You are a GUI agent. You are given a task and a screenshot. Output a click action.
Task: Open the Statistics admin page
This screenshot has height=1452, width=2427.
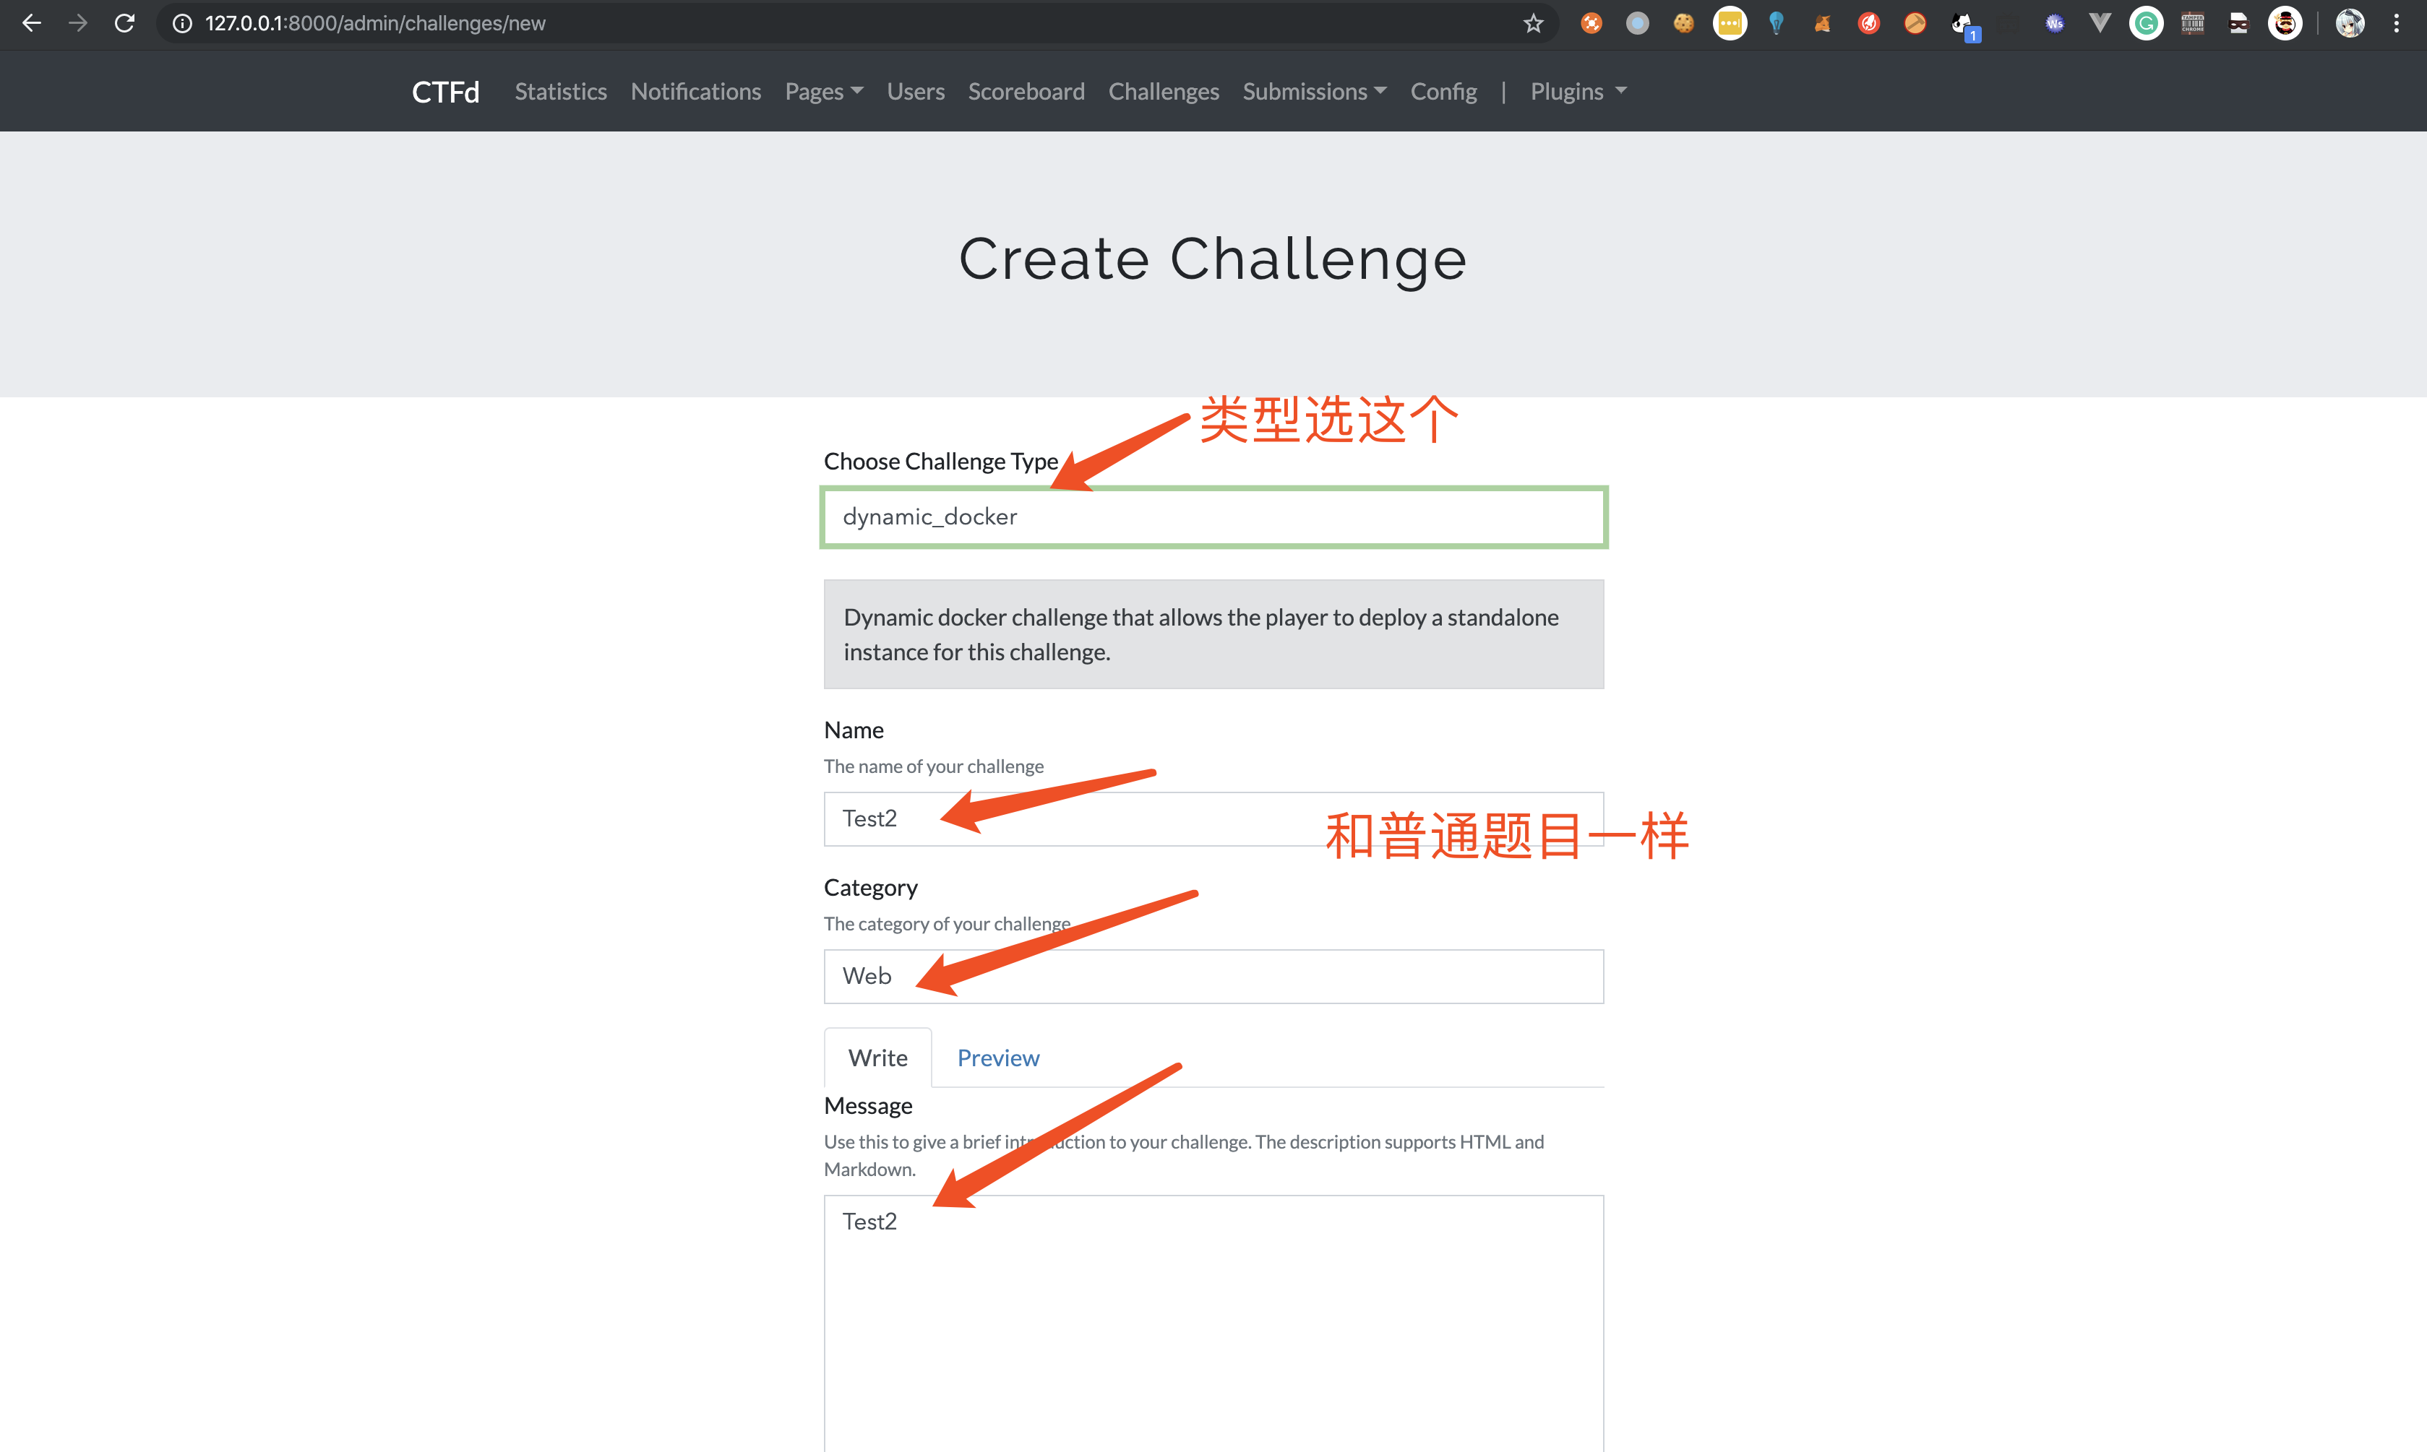(561, 91)
